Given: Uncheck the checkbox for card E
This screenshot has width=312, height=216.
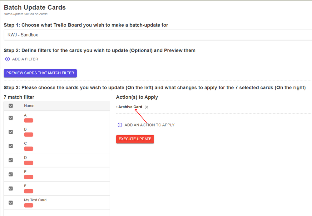Looking at the screenshot, I should pos(11,174).
